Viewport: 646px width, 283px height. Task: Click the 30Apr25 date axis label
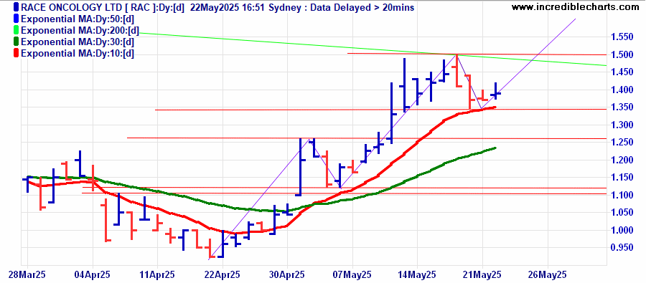point(288,274)
